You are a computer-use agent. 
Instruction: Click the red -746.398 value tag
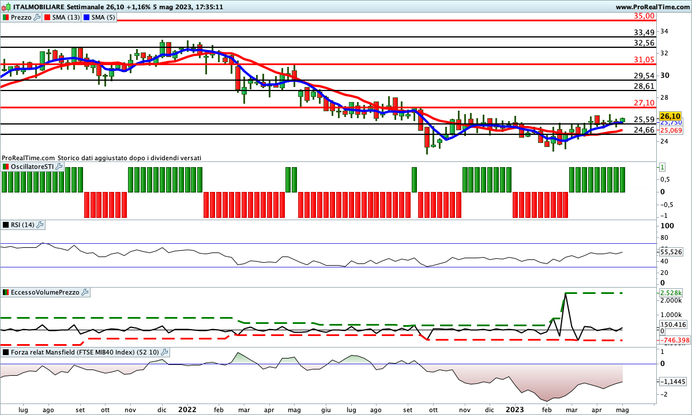[x=674, y=340]
